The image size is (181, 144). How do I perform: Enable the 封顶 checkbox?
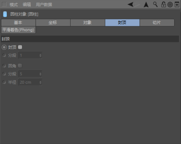pyautogui.click(x=20, y=47)
